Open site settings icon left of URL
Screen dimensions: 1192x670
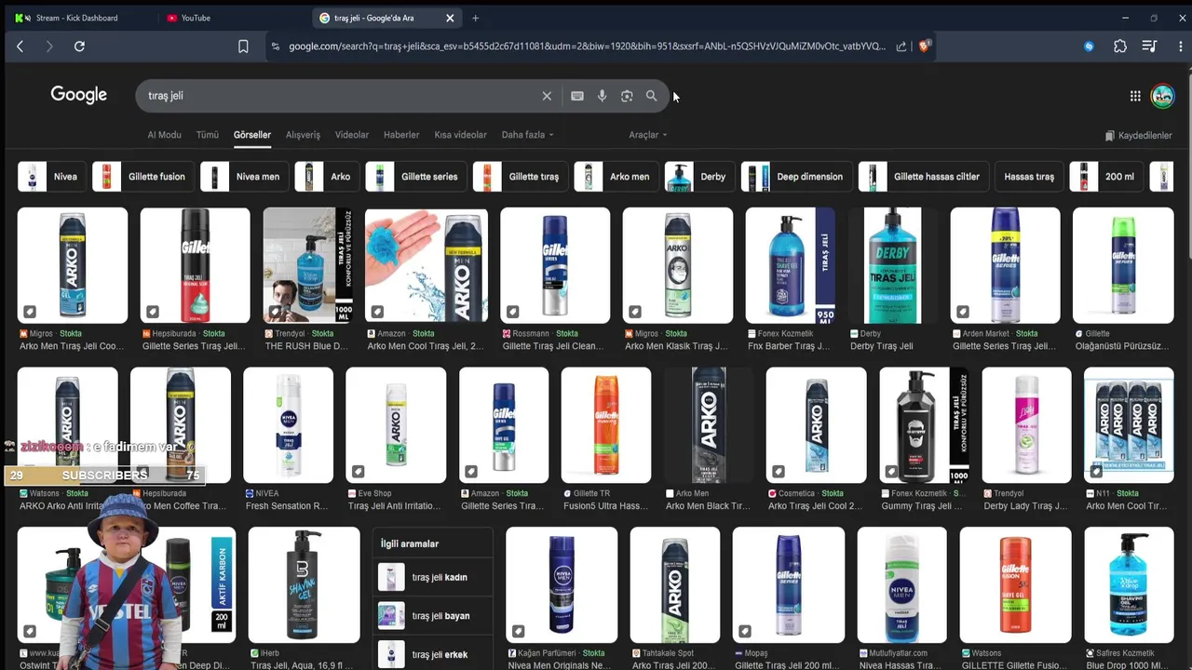(x=275, y=47)
